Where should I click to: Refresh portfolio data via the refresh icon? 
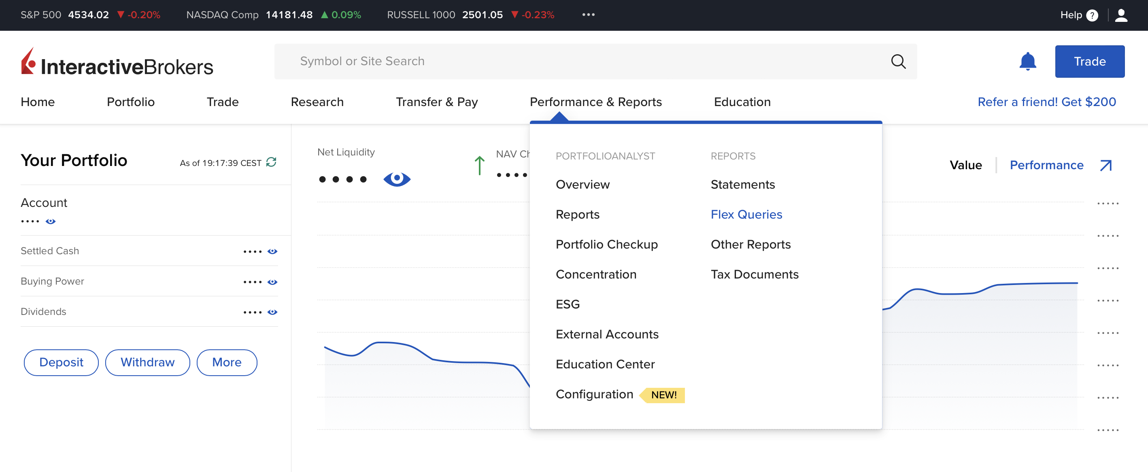pos(272,163)
